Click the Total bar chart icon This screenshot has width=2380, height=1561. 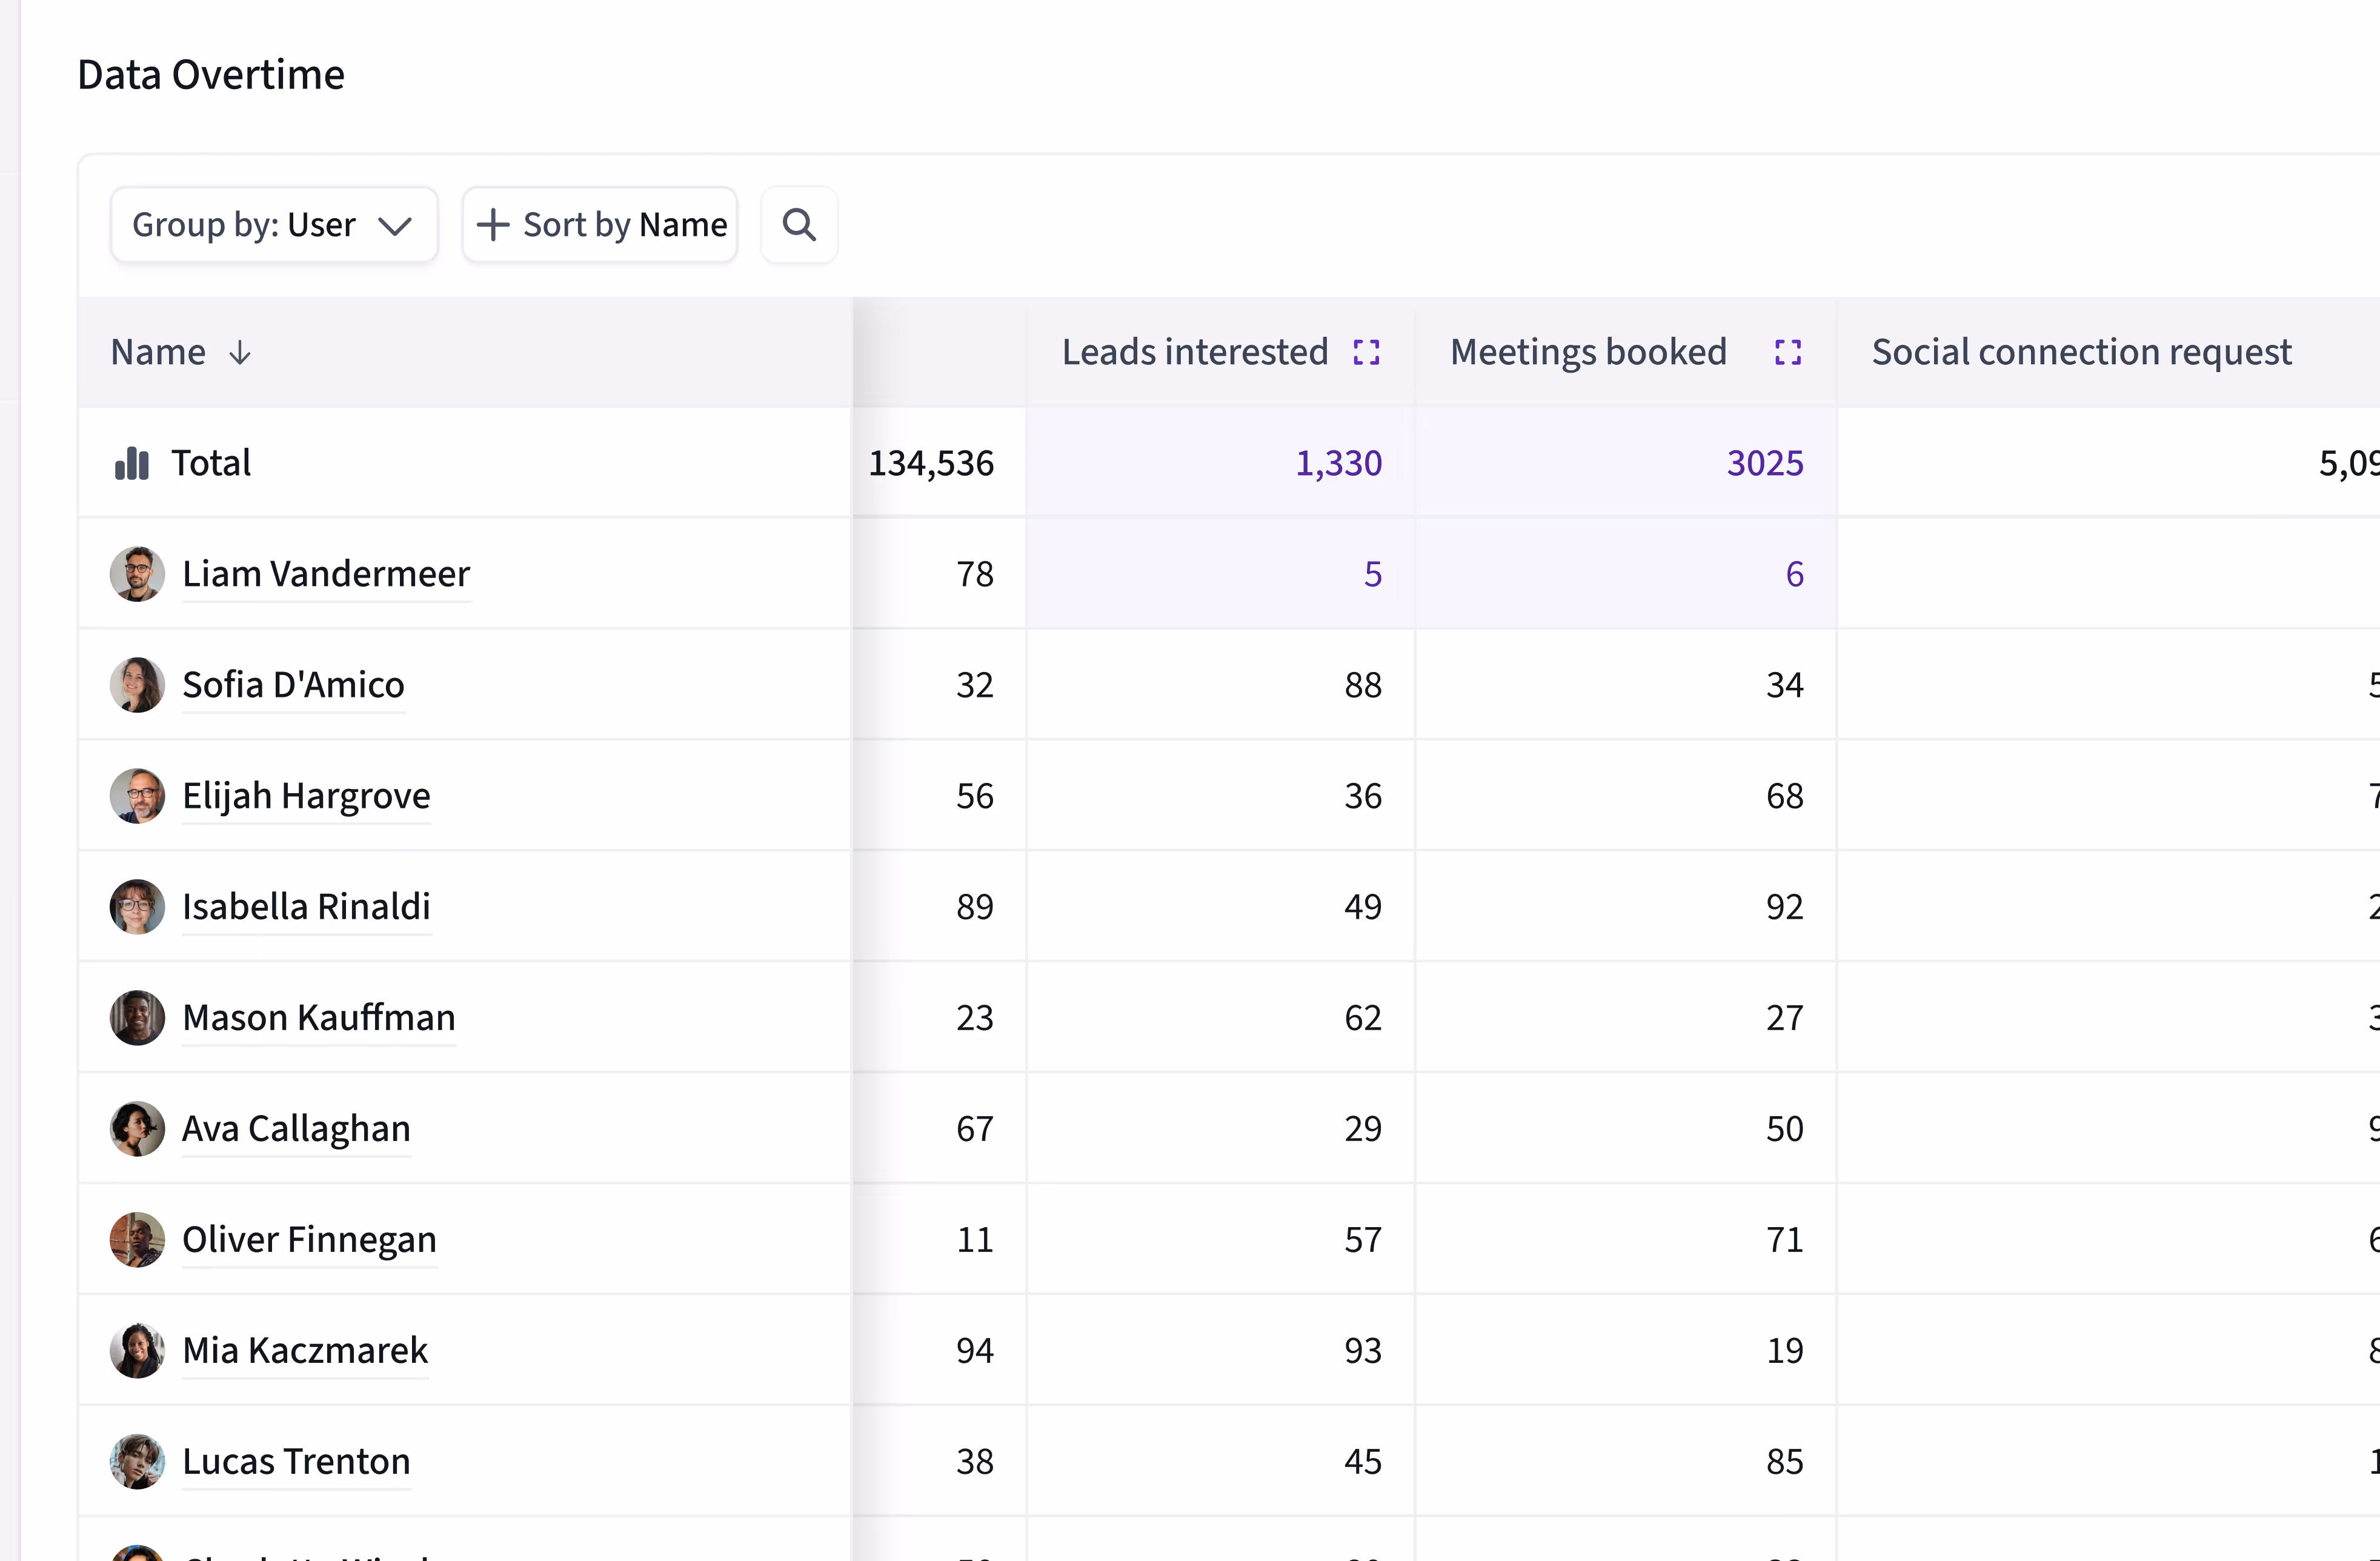point(132,463)
